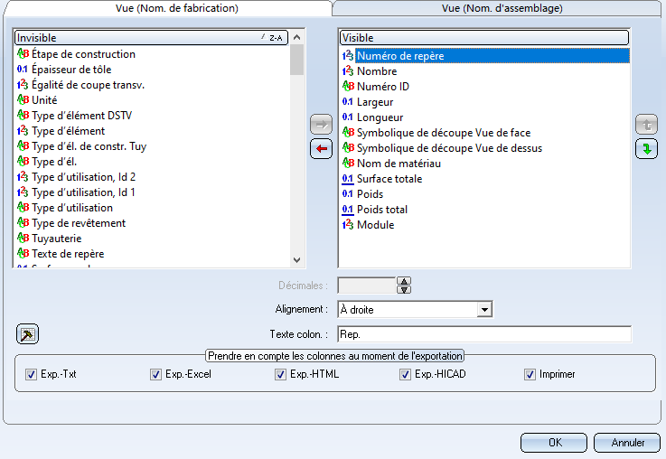Screen dimensions: 666x459
Task: Click number icon beside Module
Action: coord(348,225)
